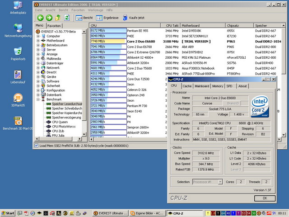Viewport: 289px width, 217px height.
Task: Collapse the Benchmark tree node
Action: [38, 99]
